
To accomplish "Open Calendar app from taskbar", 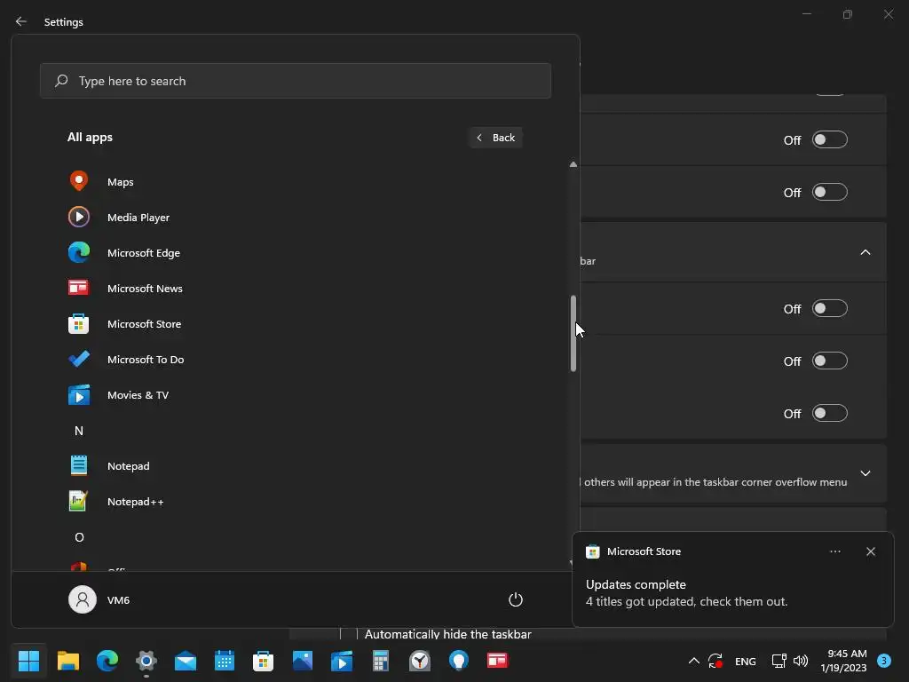I will coord(225,661).
